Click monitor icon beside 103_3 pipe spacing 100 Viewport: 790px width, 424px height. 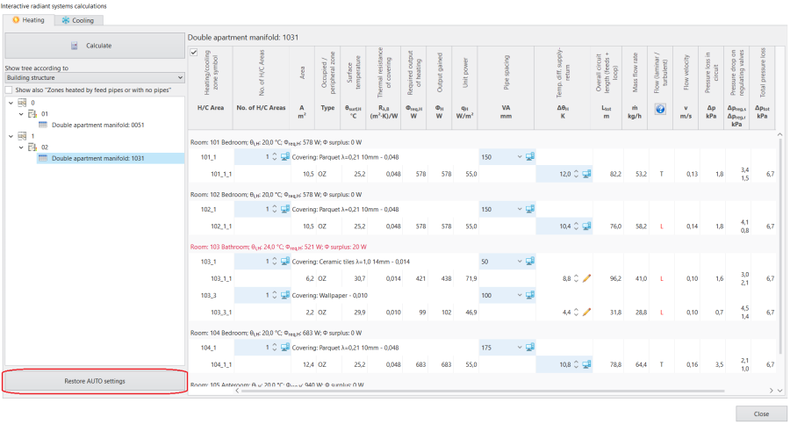[x=530, y=296]
